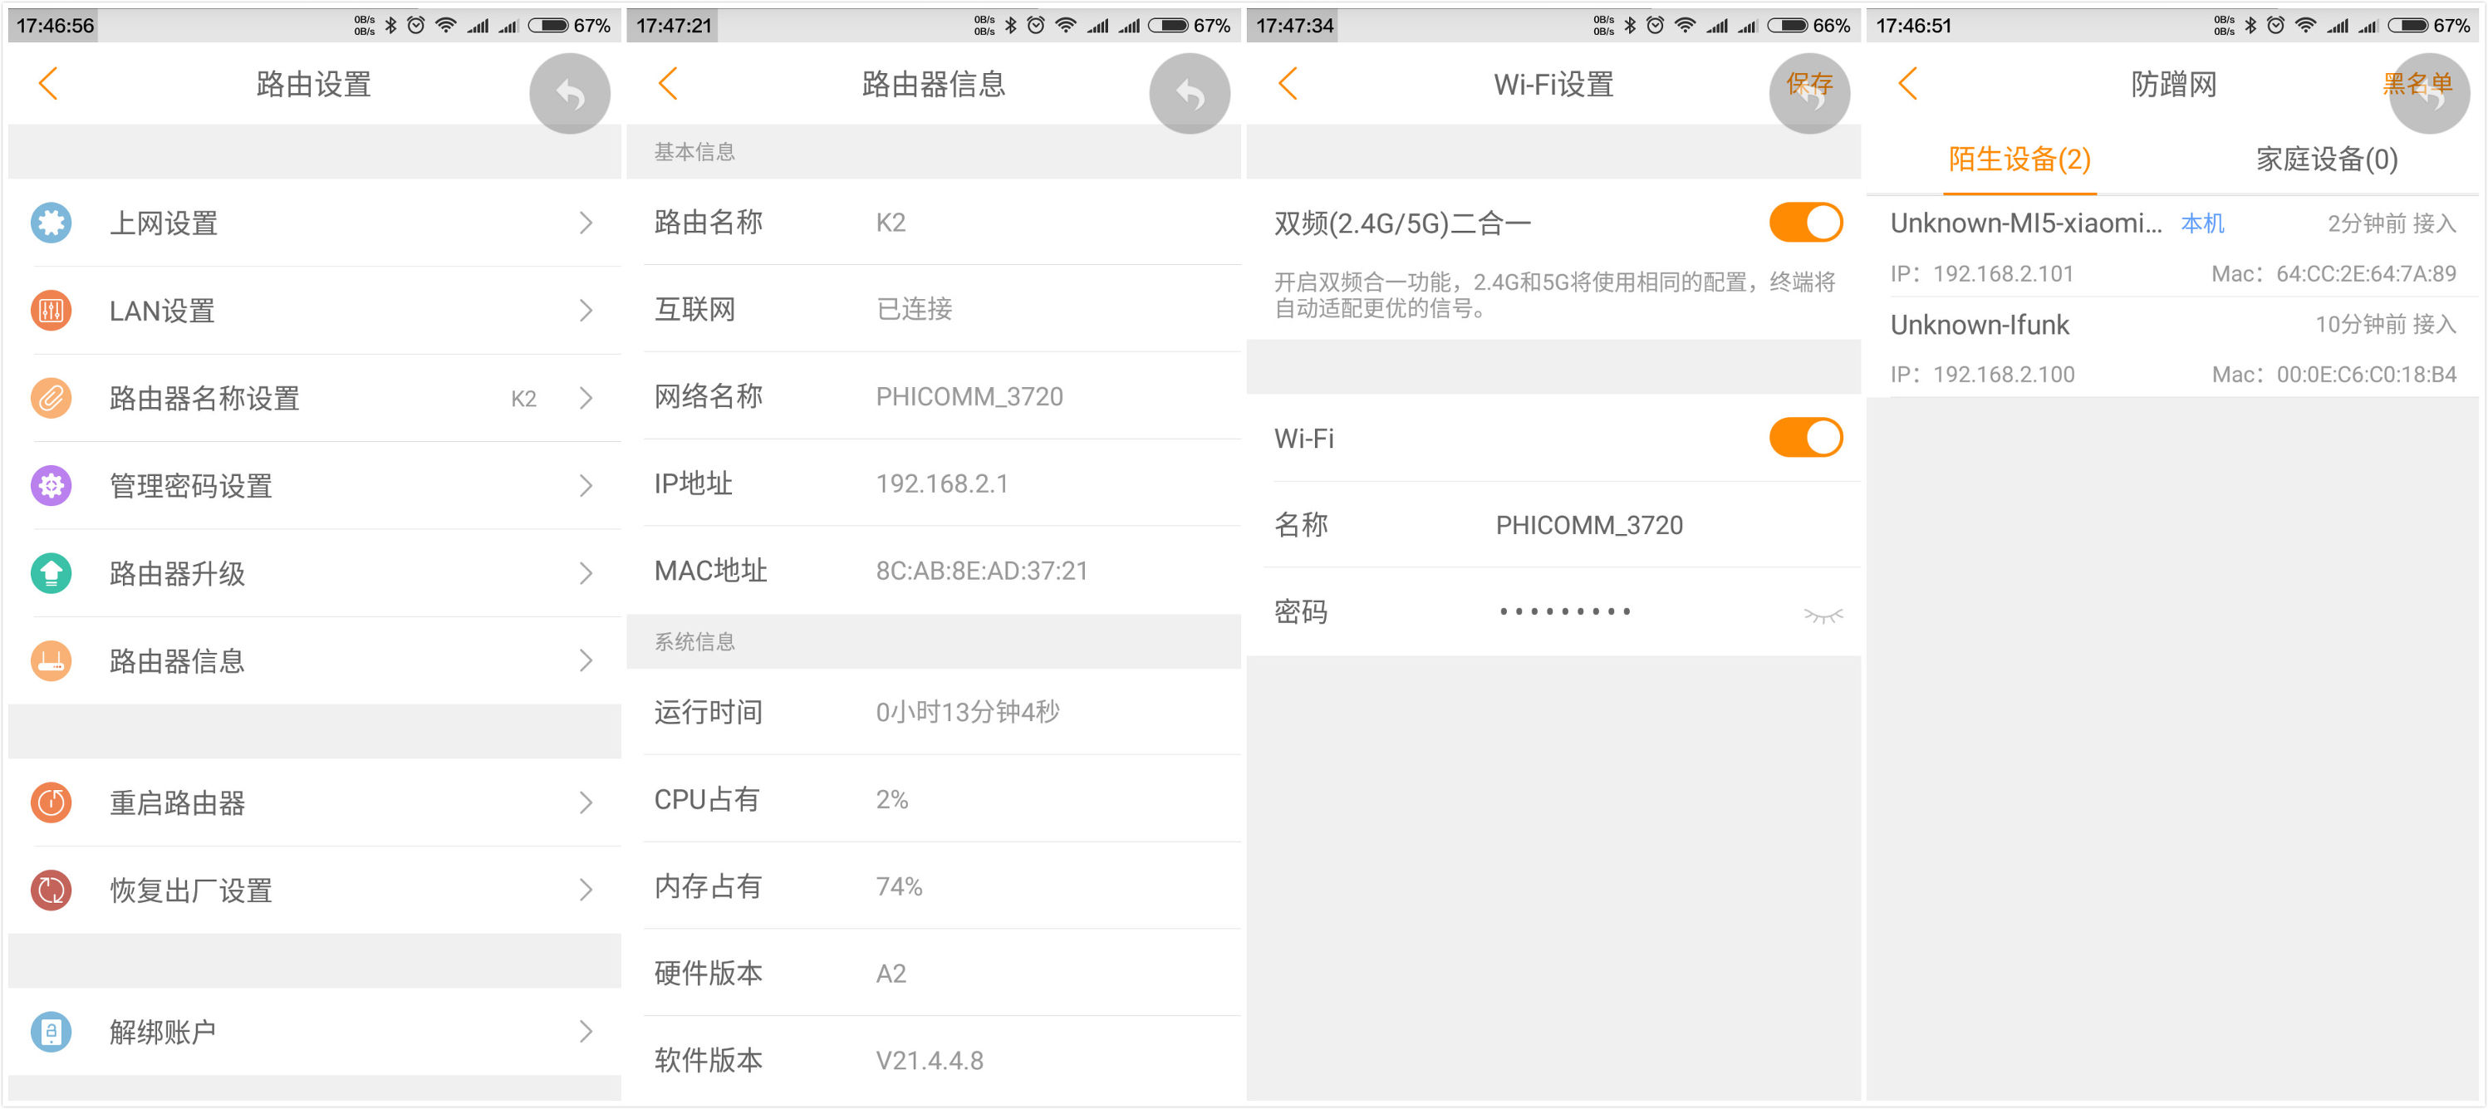Tap the 重启路由器 timer icon
Viewport: 2488px width, 1109px height.
point(50,802)
